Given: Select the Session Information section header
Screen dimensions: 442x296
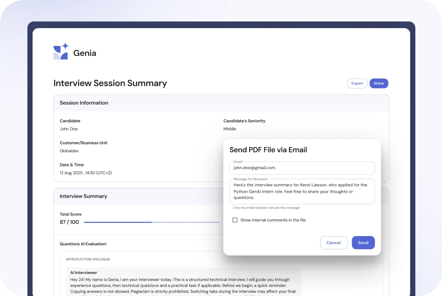Looking at the screenshot, I should [x=84, y=103].
